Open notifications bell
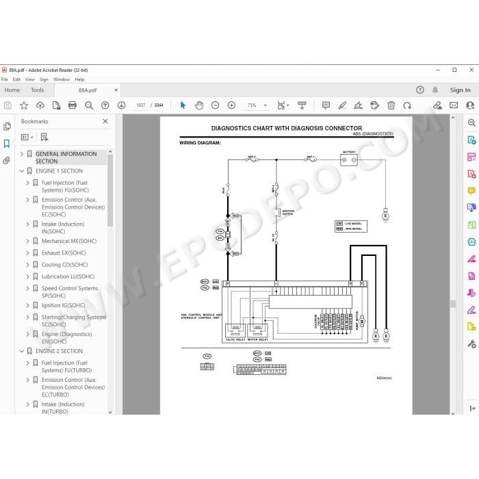The image size is (479, 479). click(435, 90)
